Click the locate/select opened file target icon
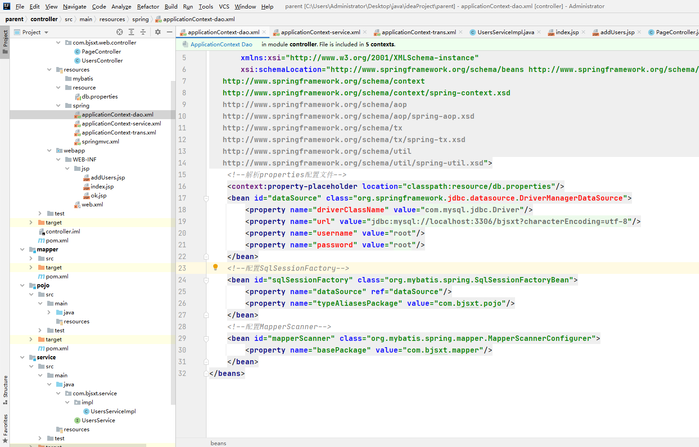 click(120, 32)
